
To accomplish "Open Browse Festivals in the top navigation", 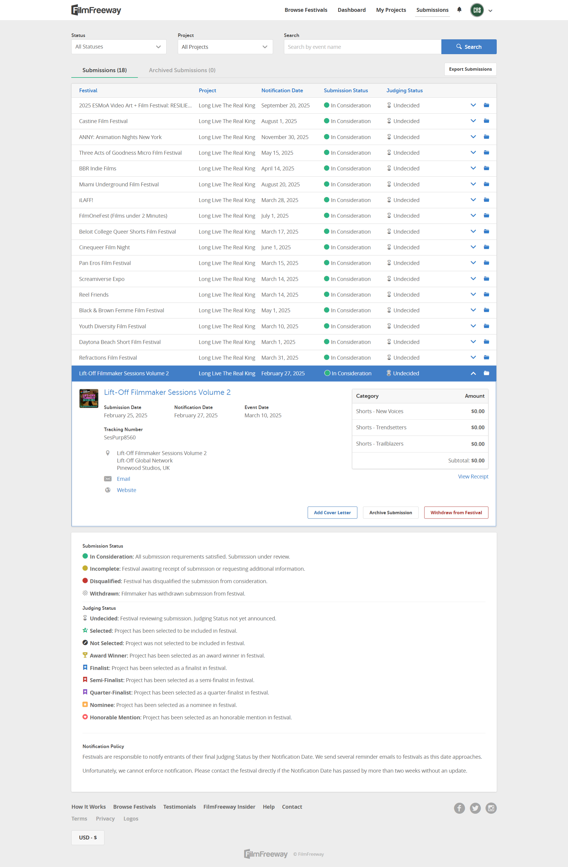I will tap(306, 10).
